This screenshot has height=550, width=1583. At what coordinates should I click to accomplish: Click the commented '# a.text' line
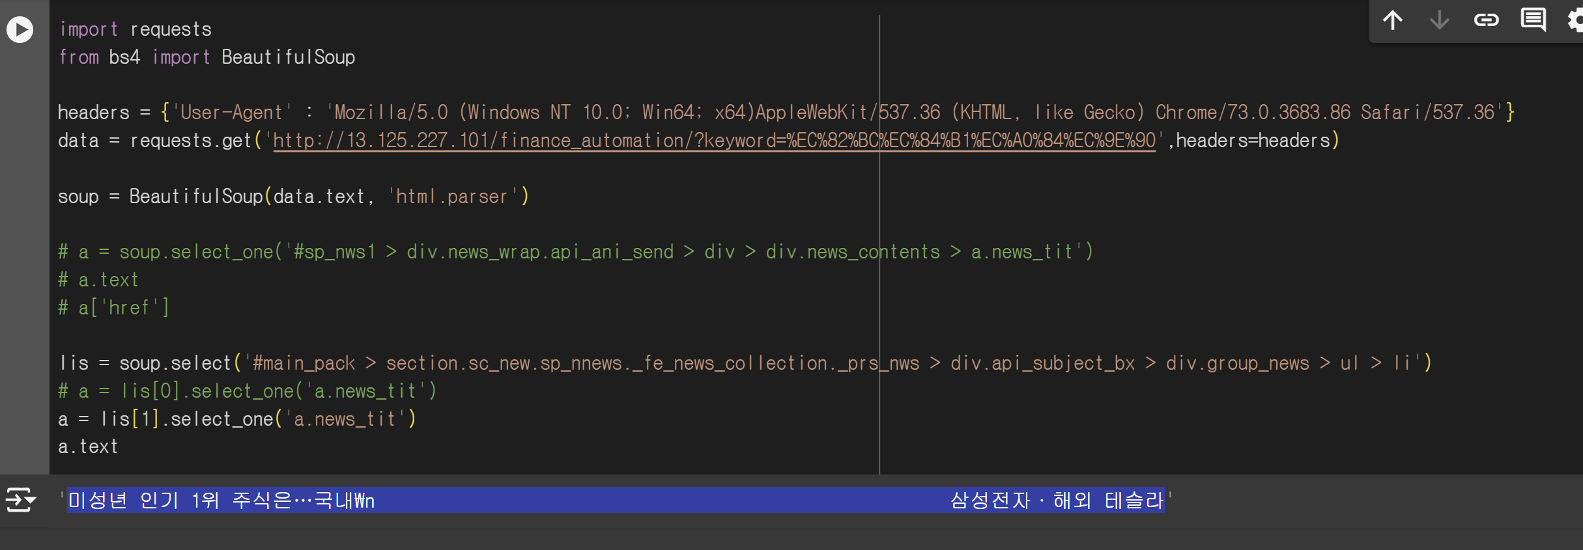tap(98, 280)
